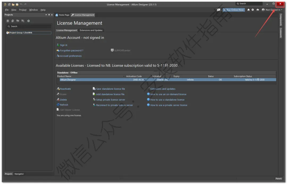Open the Projects panel dropdown arrow
Image resolution: width=287 pixels, height=184 pixels.
pos(46,15)
